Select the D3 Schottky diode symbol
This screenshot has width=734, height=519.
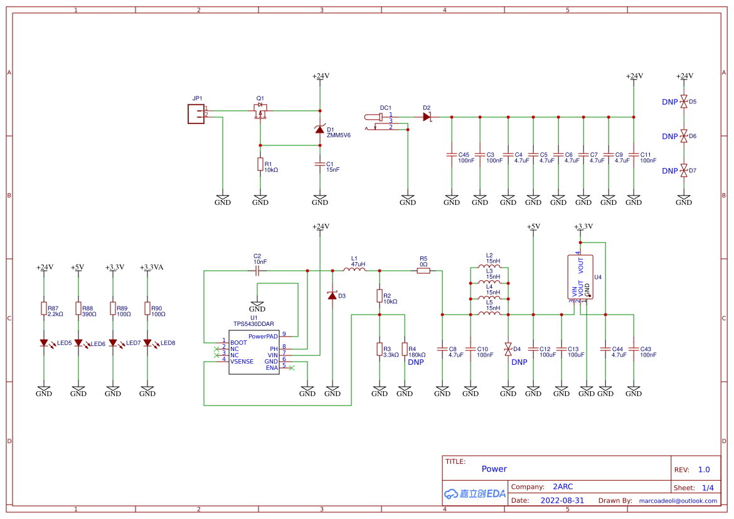tap(332, 295)
